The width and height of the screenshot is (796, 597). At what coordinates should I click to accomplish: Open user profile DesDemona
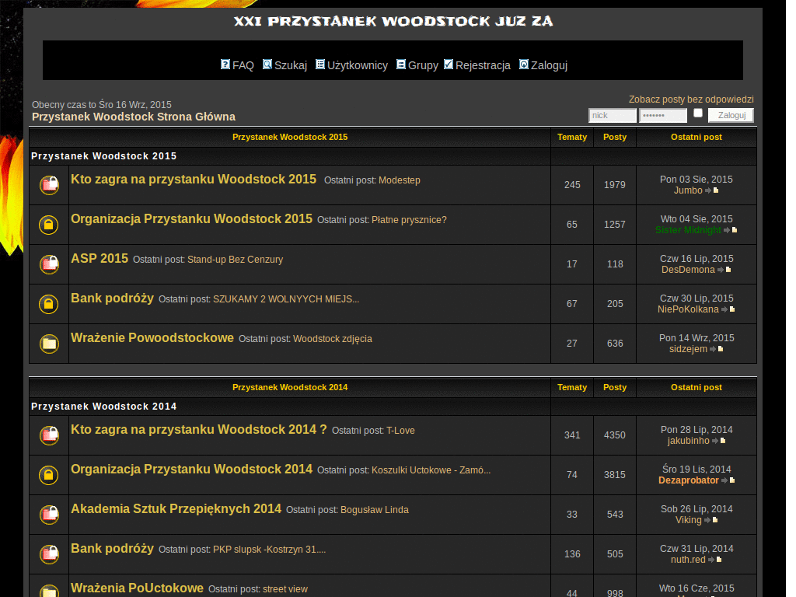(688, 270)
